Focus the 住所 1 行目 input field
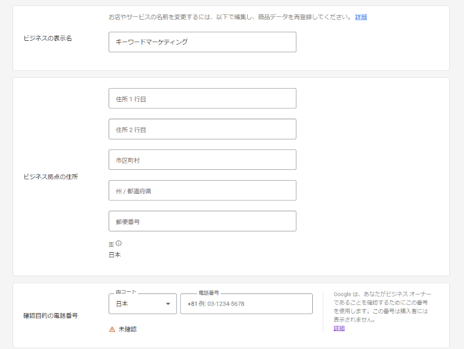464x349 pixels. tap(203, 99)
